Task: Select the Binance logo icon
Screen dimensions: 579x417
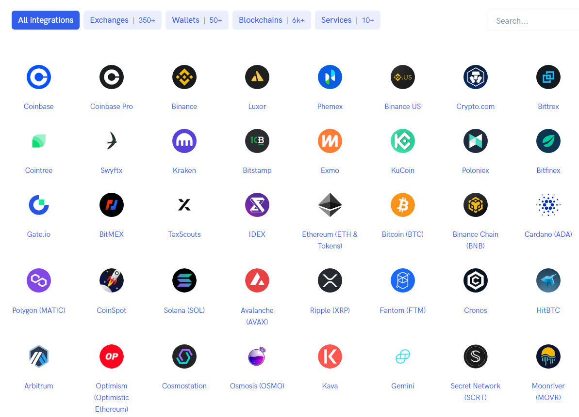Action: point(184,77)
